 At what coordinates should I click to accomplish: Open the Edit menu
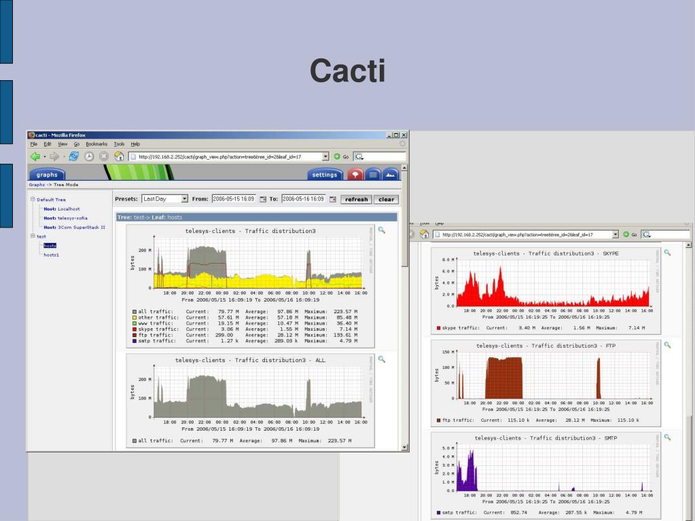pos(48,144)
